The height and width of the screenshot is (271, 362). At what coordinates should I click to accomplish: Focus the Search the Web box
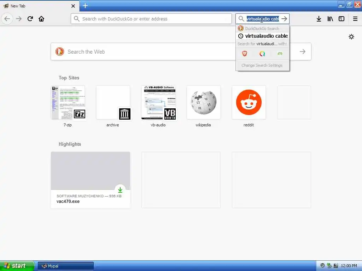coord(181,52)
